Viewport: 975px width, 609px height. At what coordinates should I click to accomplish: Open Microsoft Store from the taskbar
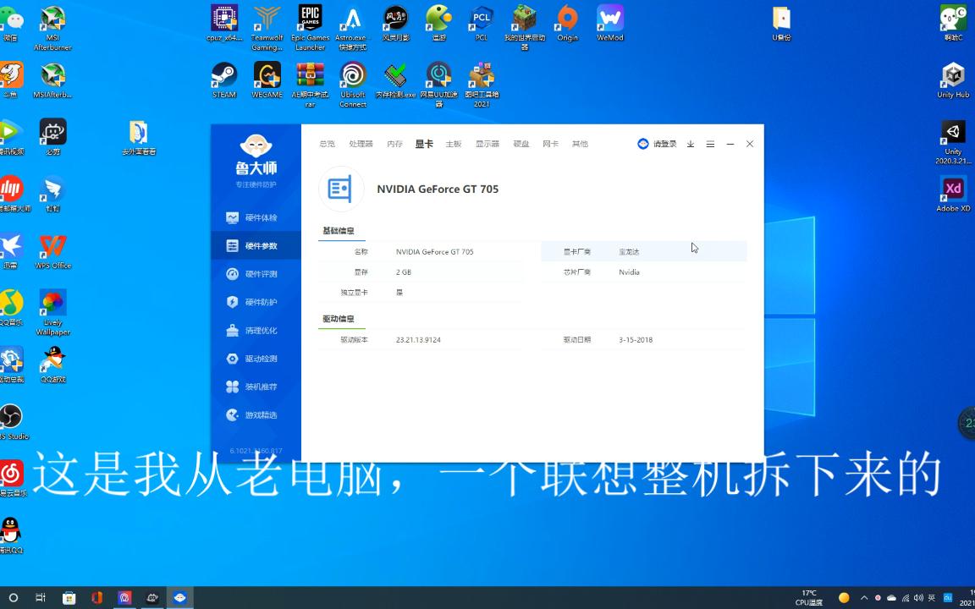(69, 598)
